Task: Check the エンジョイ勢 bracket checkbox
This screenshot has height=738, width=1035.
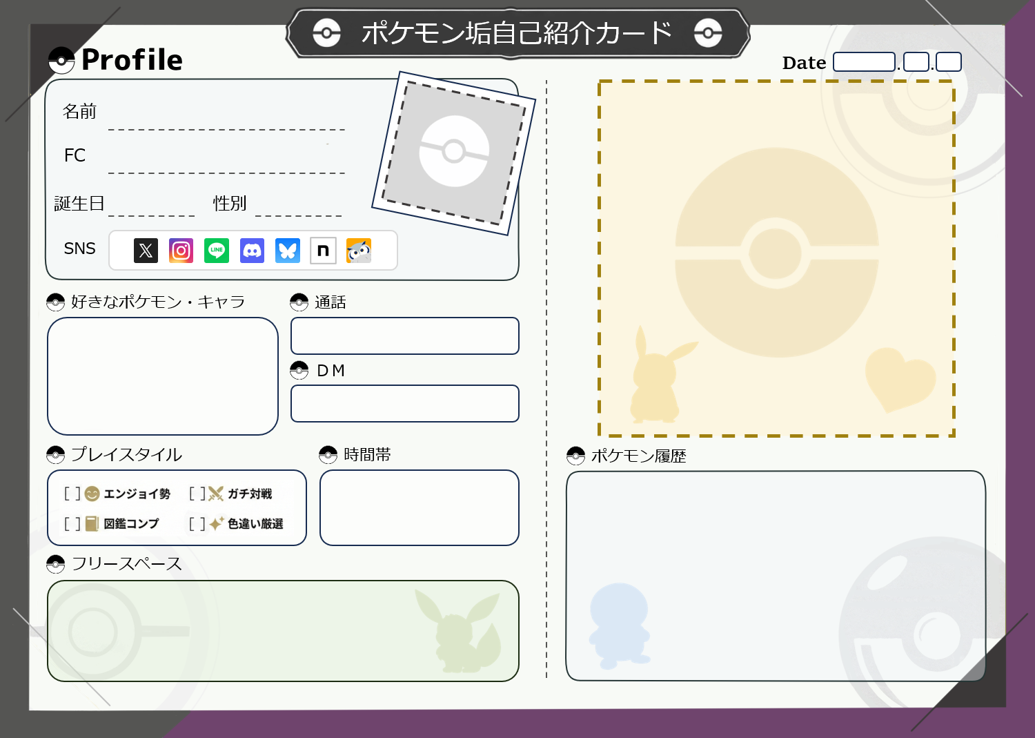Action: 72,494
